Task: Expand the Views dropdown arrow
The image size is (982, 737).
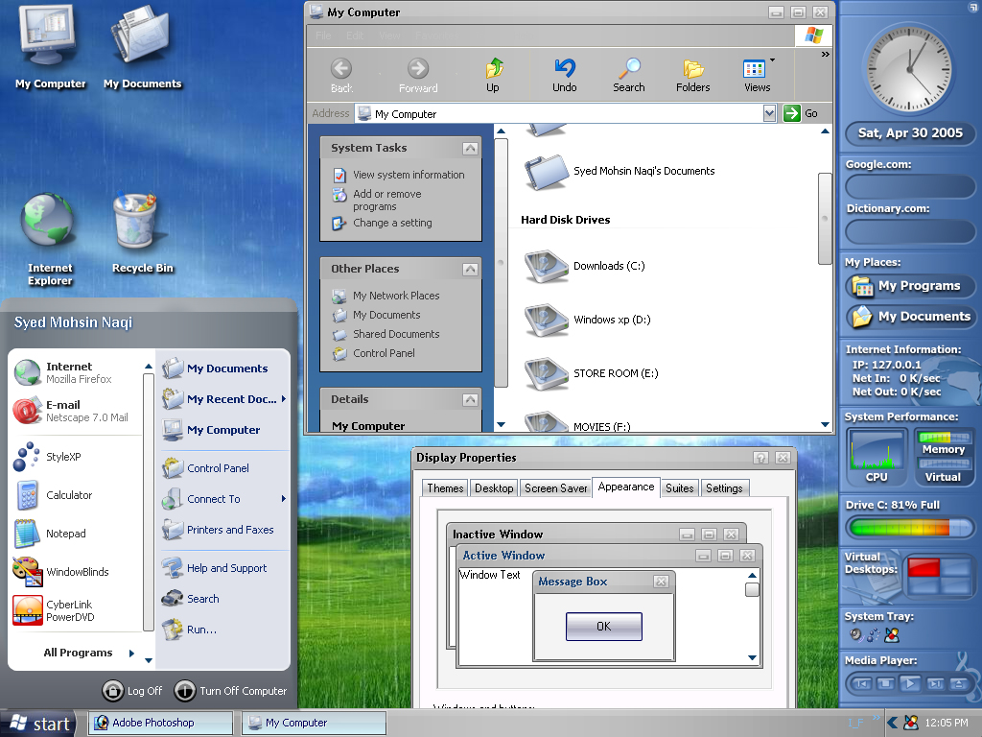Action: click(773, 60)
